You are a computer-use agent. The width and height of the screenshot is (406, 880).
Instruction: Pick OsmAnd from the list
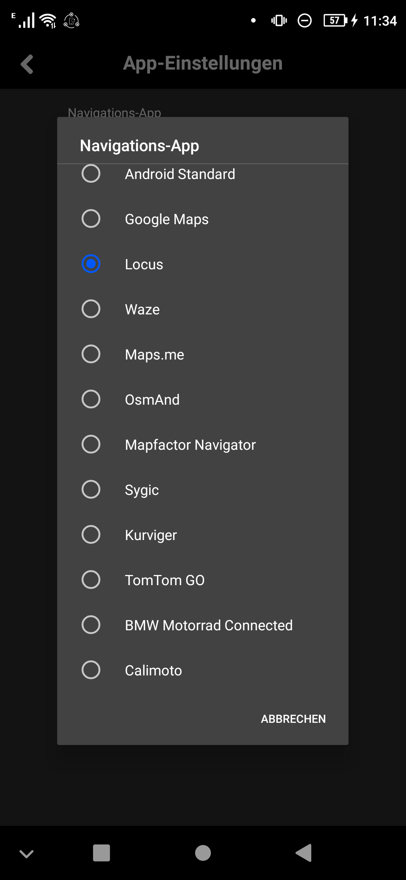point(91,399)
